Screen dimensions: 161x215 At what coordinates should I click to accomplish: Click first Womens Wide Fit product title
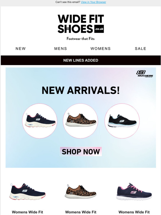(x=27, y=212)
